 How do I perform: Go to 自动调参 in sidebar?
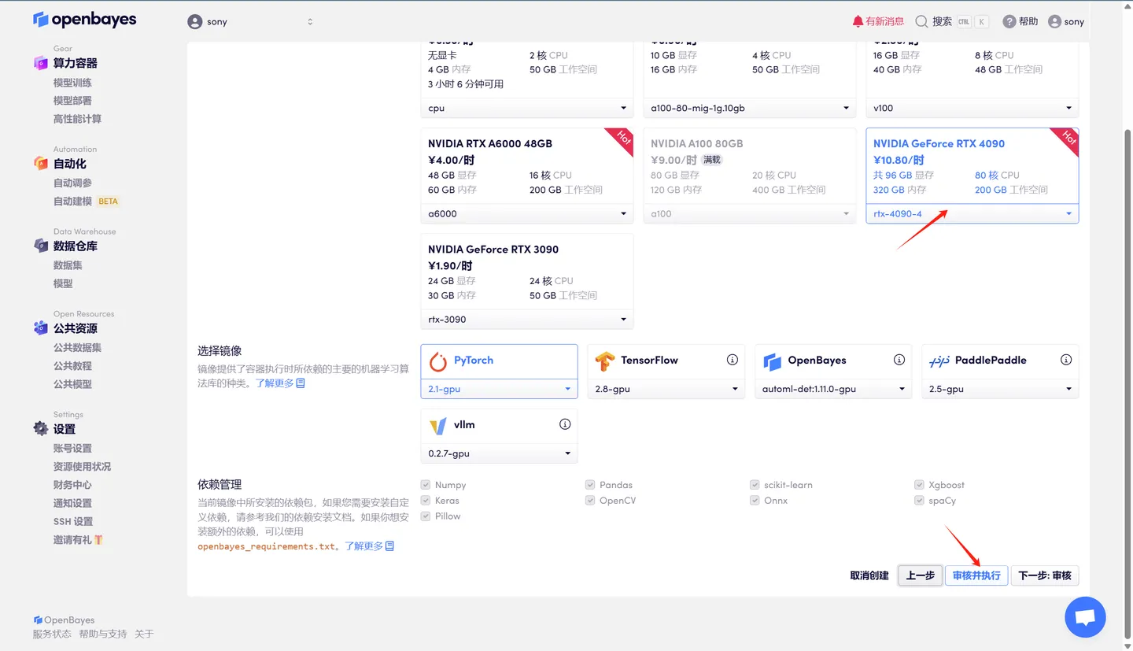click(x=72, y=183)
